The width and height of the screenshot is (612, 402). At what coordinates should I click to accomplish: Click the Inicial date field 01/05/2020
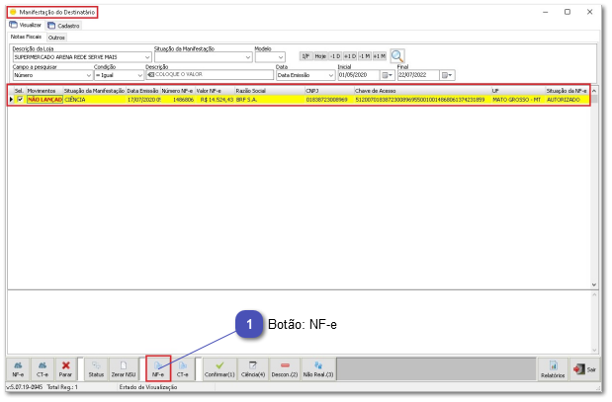pyautogui.click(x=359, y=75)
